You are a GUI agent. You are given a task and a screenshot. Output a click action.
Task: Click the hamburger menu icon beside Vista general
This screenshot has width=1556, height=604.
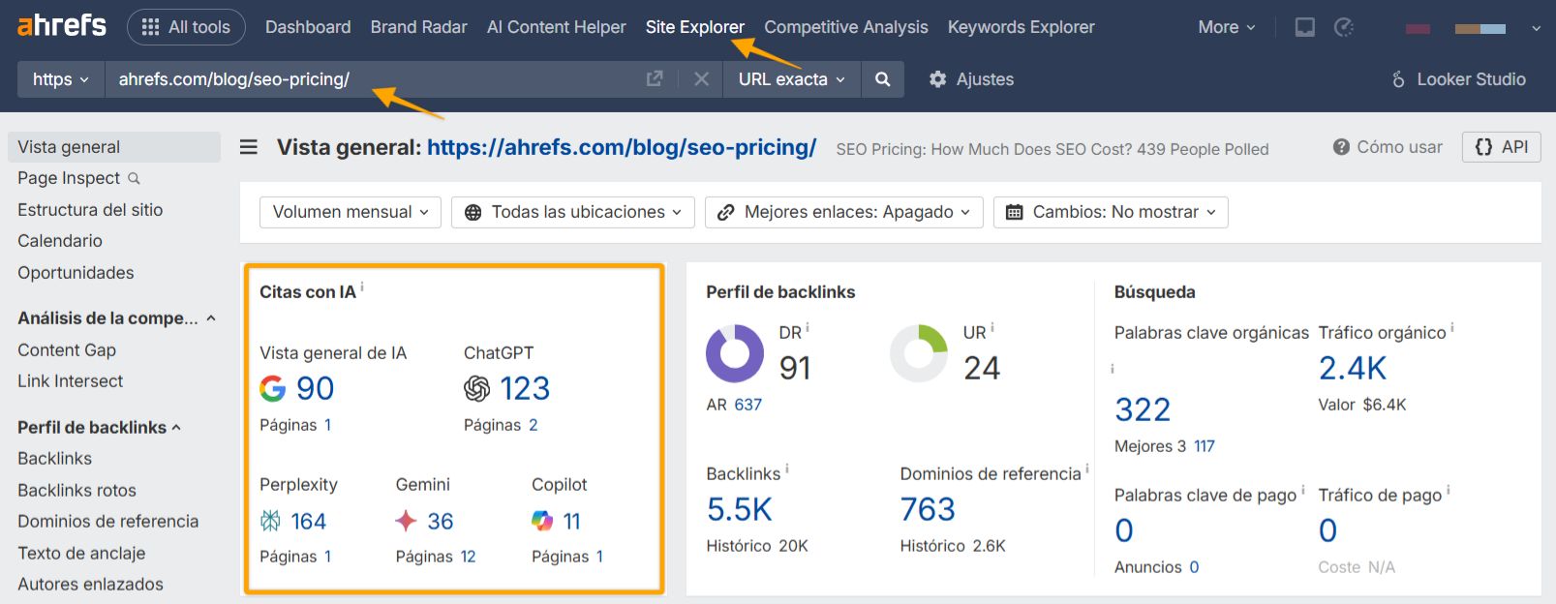point(249,147)
